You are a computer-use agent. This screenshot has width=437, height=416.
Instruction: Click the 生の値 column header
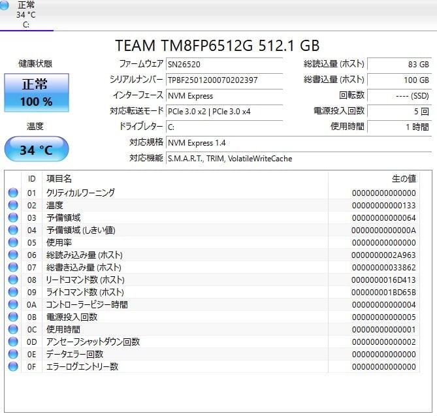403,178
